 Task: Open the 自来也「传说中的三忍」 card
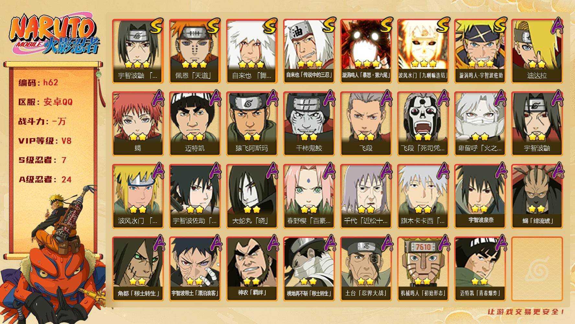click(x=309, y=51)
